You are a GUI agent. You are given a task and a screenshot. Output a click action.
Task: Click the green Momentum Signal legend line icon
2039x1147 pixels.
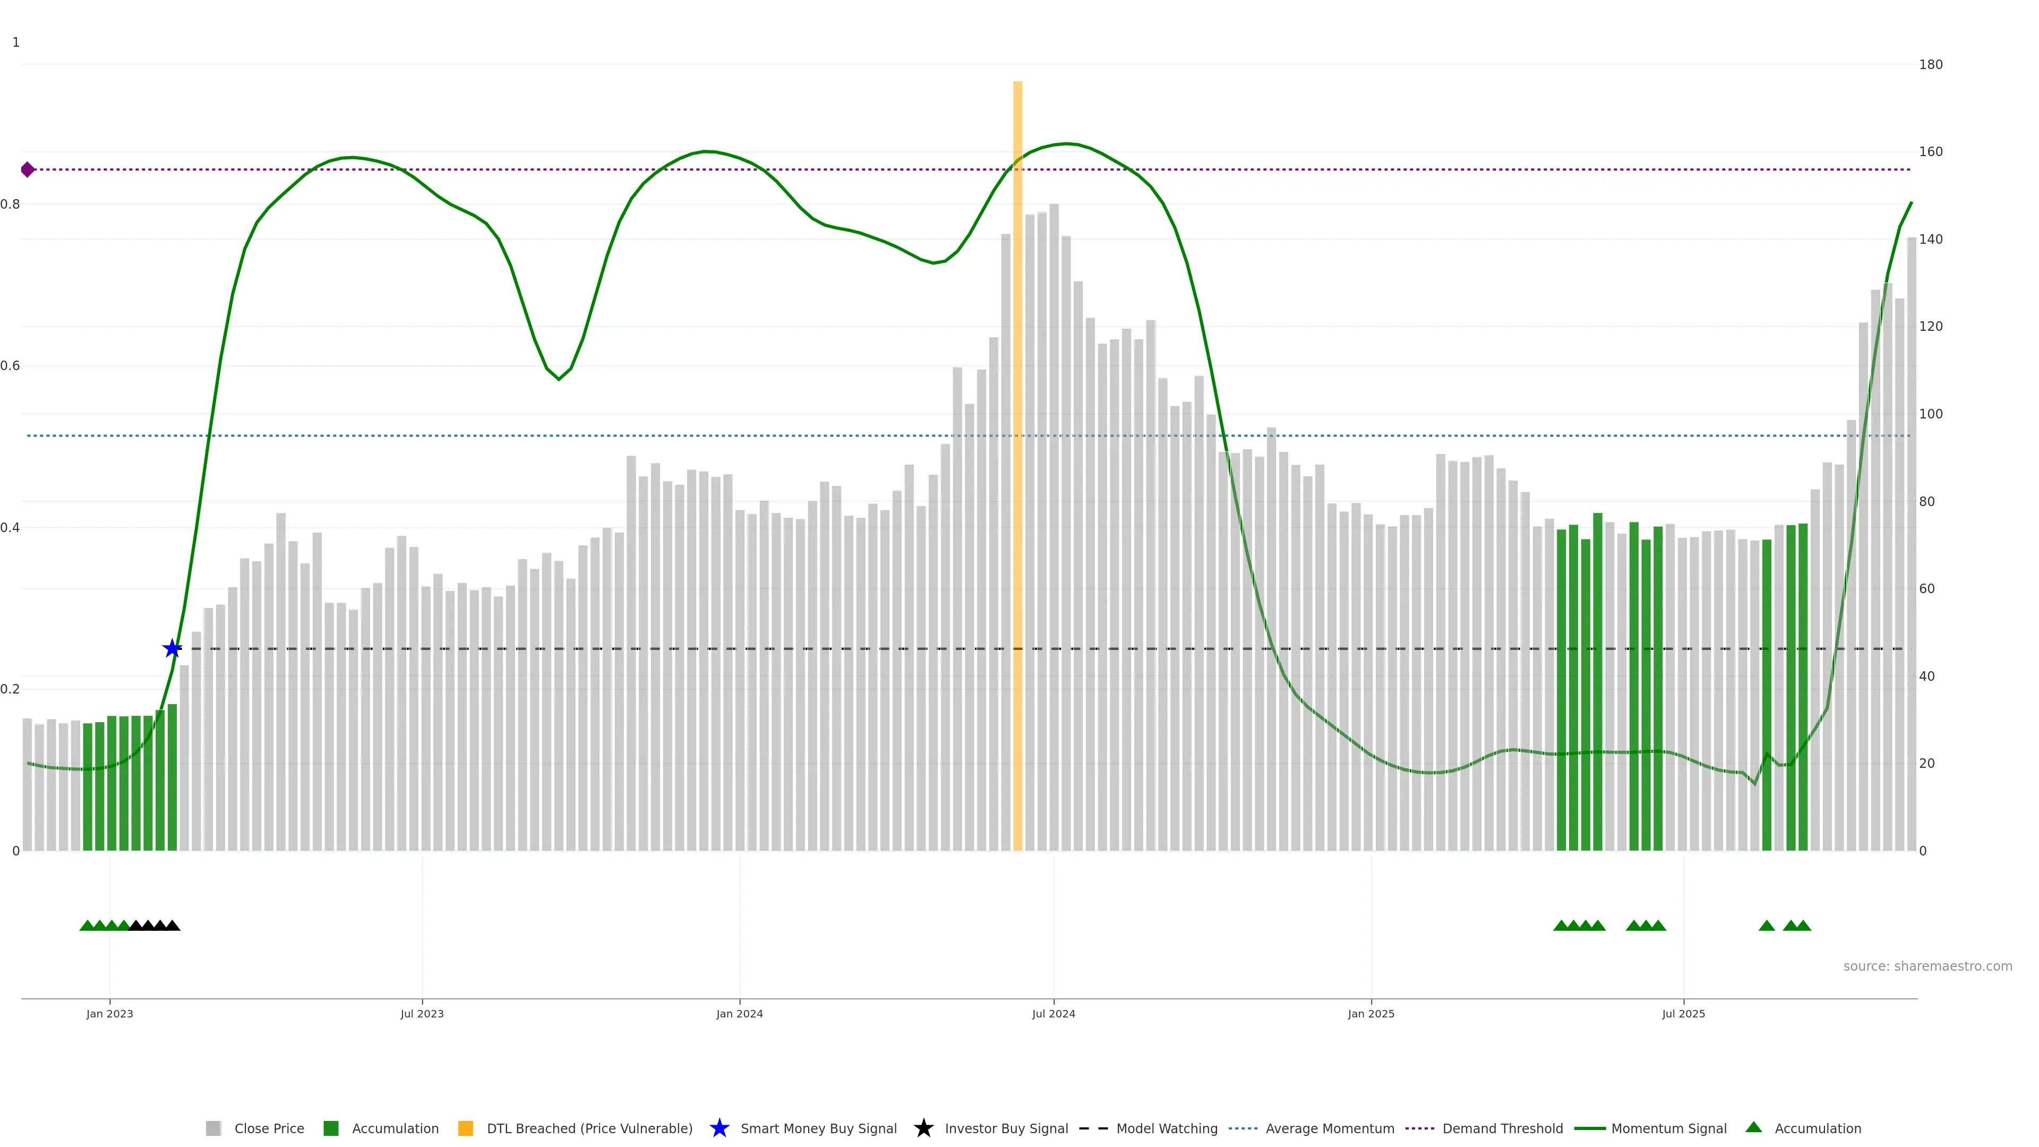click(1589, 1128)
